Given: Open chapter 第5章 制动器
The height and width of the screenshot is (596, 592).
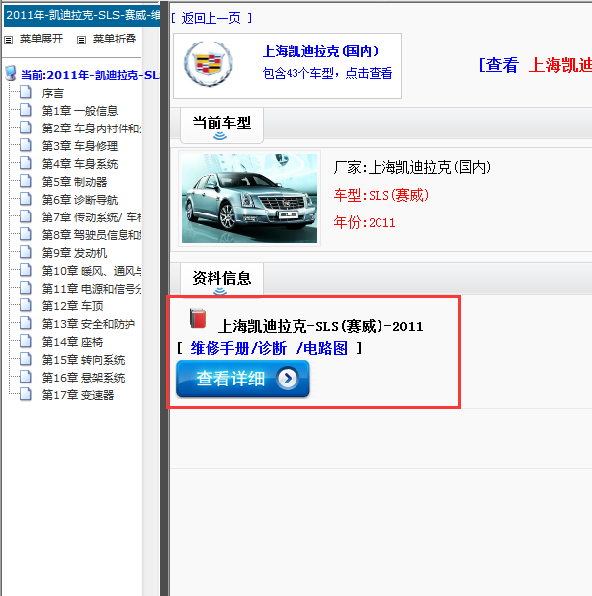Looking at the screenshot, I should point(74,182).
